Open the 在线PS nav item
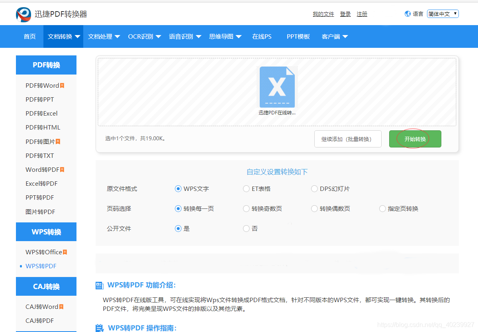 (x=262, y=37)
